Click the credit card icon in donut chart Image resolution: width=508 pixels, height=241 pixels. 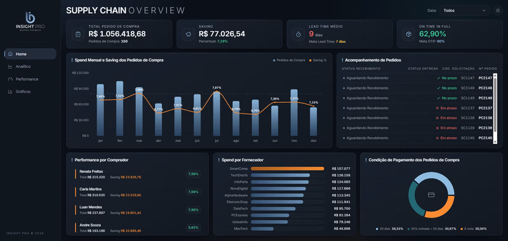click(431, 195)
